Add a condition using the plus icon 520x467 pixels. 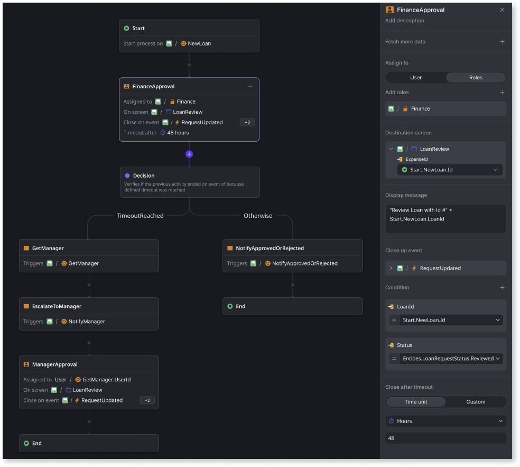tap(502, 288)
